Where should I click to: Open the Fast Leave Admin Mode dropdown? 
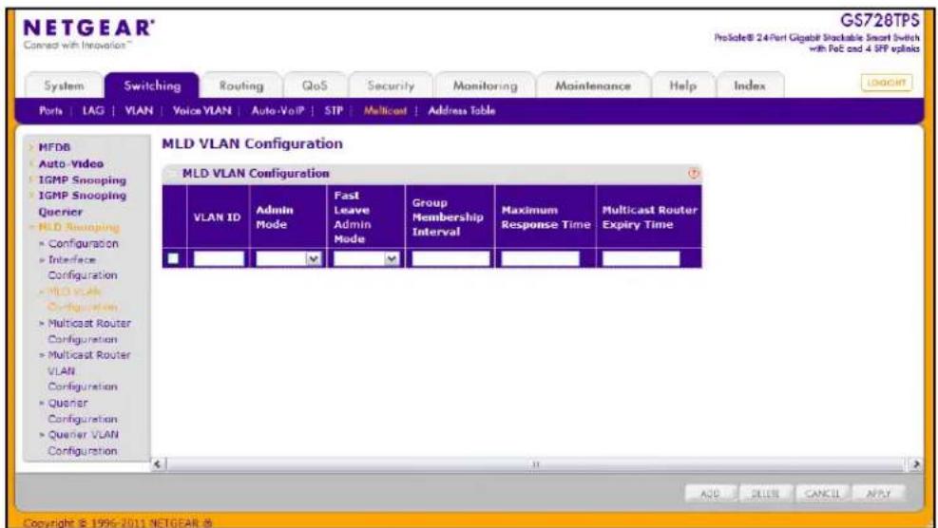pyautogui.click(x=366, y=258)
